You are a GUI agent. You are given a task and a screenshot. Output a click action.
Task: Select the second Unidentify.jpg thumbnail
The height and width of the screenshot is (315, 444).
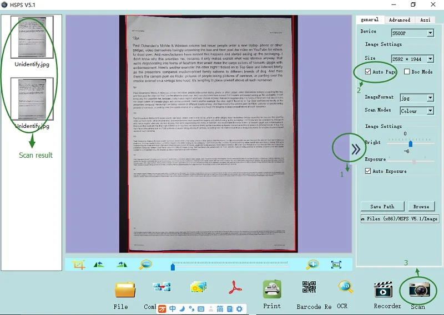pos(32,99)
